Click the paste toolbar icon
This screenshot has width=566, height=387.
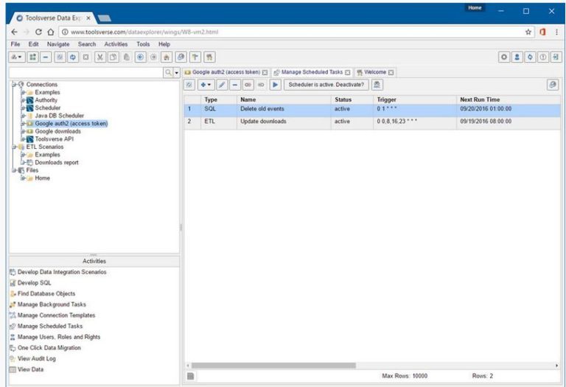click(126, 57)
